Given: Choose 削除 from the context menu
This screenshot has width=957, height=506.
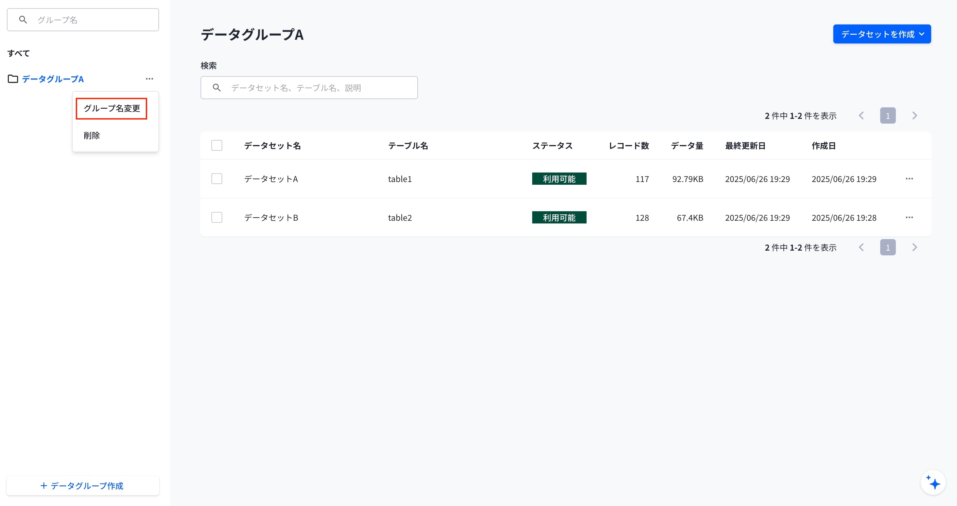Looking at the screenshot, I should click(92, 135).
